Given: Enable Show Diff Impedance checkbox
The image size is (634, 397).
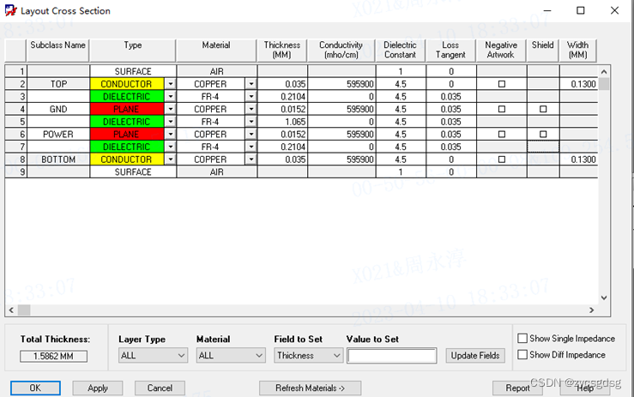Looking at the screenshot, I should pos(523,355).
